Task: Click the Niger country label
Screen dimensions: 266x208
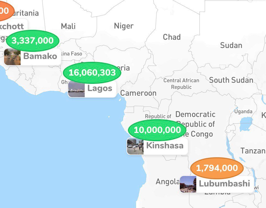Action: pyautogui.click(x=124, y=26)
